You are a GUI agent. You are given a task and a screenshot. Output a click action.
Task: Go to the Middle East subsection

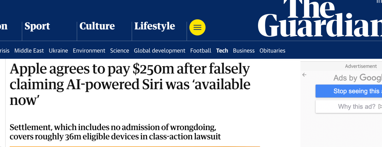29,51
